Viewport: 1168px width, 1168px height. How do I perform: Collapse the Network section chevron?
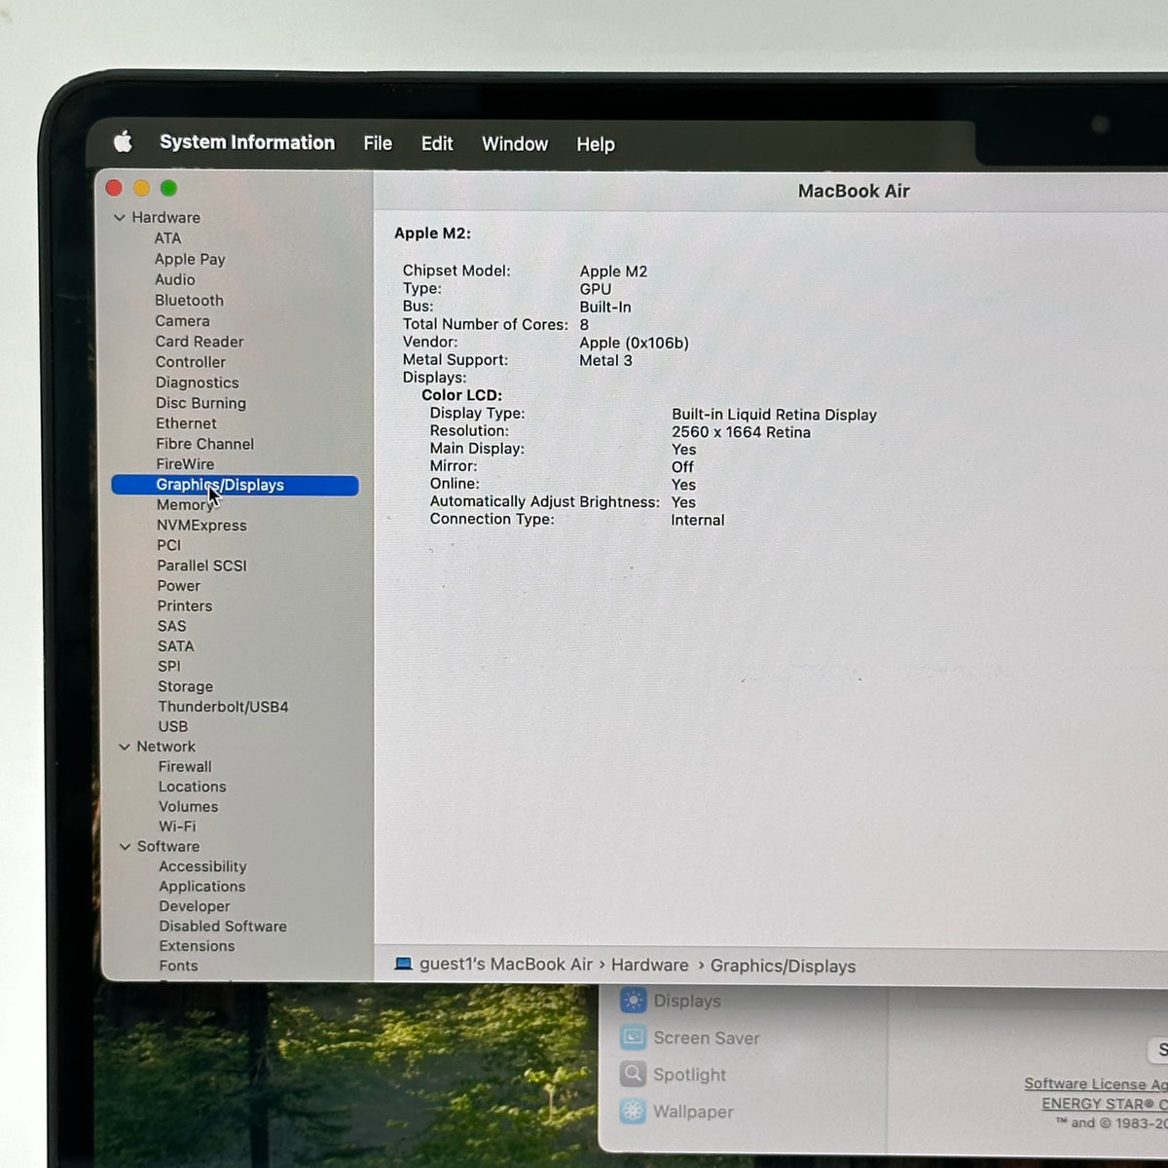point(124,747)
